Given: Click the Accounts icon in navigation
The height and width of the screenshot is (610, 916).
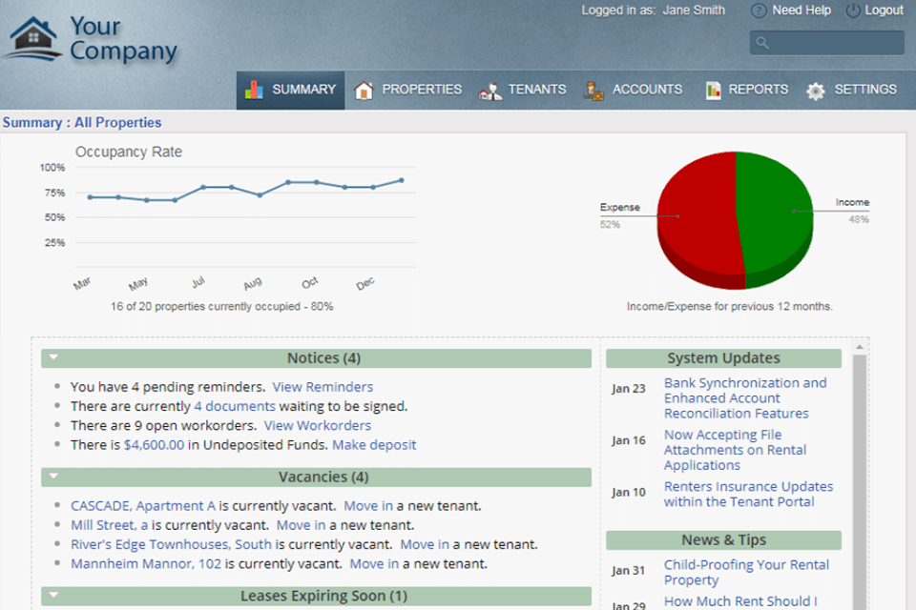Looking at the screenshot, I should (593, 91).
